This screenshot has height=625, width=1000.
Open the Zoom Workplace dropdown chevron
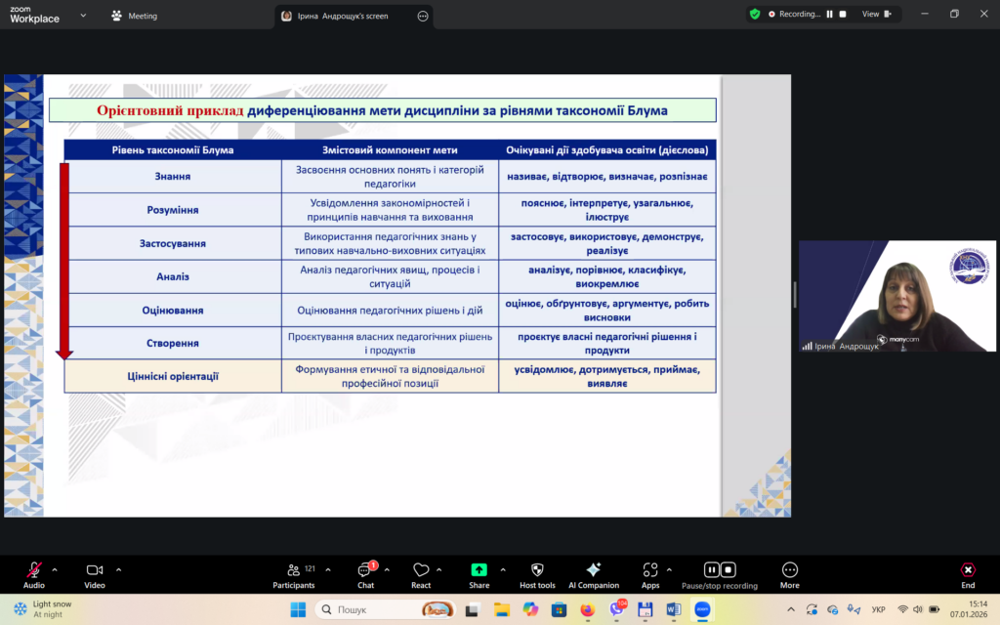82,16
